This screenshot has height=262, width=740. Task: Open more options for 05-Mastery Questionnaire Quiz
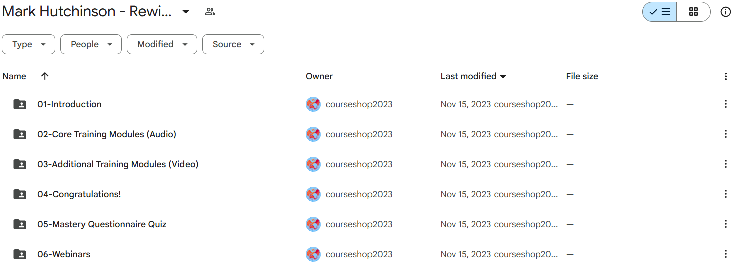click(x=725, y=224)
